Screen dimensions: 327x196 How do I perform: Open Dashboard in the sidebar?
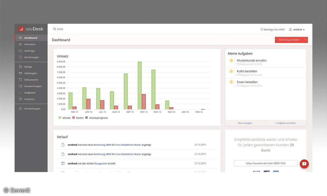31,38
